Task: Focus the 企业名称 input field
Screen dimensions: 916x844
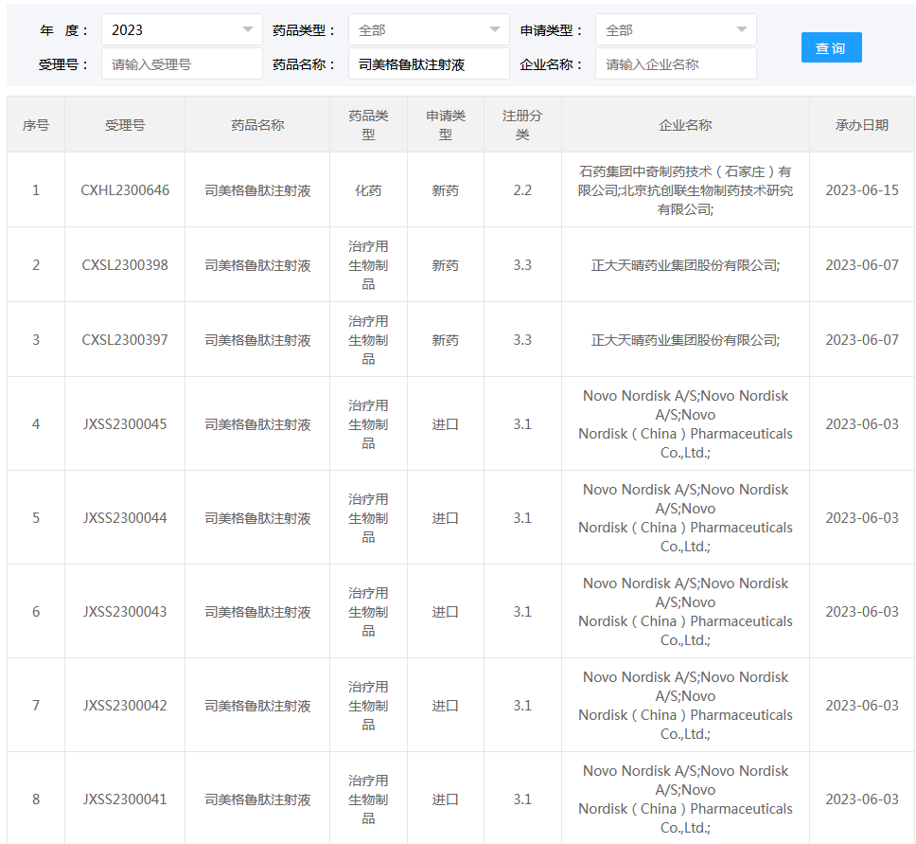Action: coord(676,64)
